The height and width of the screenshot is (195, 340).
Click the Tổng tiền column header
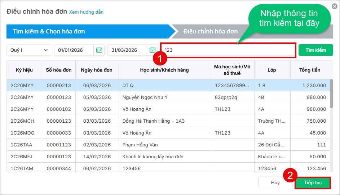pyautogui.click(x=310, y=70)
